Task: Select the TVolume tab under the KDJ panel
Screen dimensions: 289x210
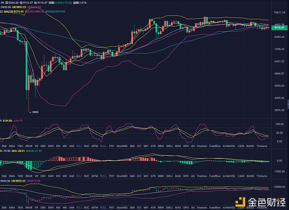Action: (262, 146)
